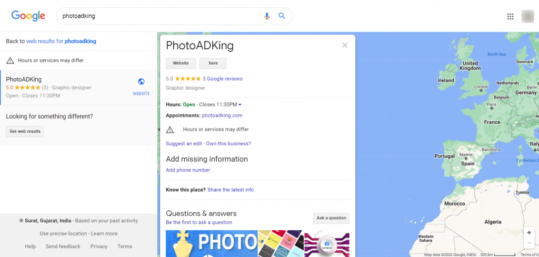Click the microphone voice search icon
The height and width of the screenshot is (257, 539).
pyautogui.click(x=267, y=16)
